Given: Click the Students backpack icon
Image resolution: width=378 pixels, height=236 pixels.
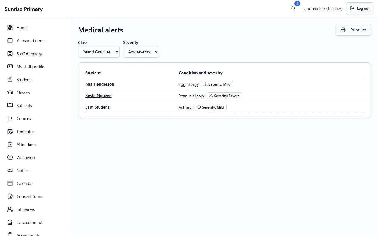Looking at the screenshot, I should 10,80.
